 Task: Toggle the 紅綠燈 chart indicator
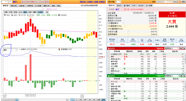point(41,12)
